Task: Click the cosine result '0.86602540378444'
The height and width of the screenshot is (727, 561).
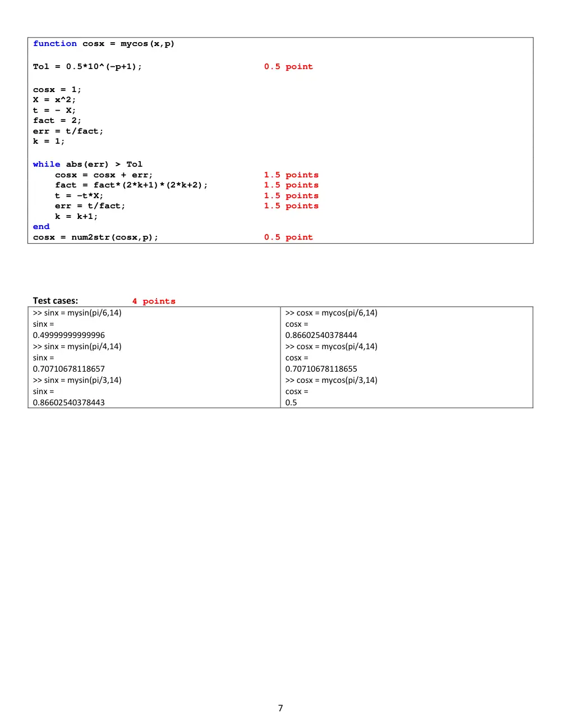Action: (321, 335)
